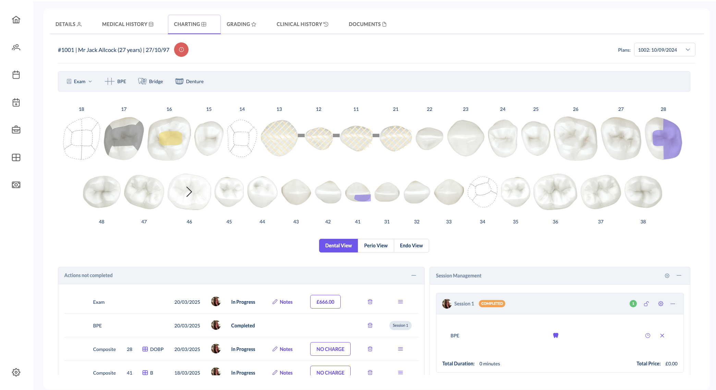Select the Denture charting tool

click(189, 81)
